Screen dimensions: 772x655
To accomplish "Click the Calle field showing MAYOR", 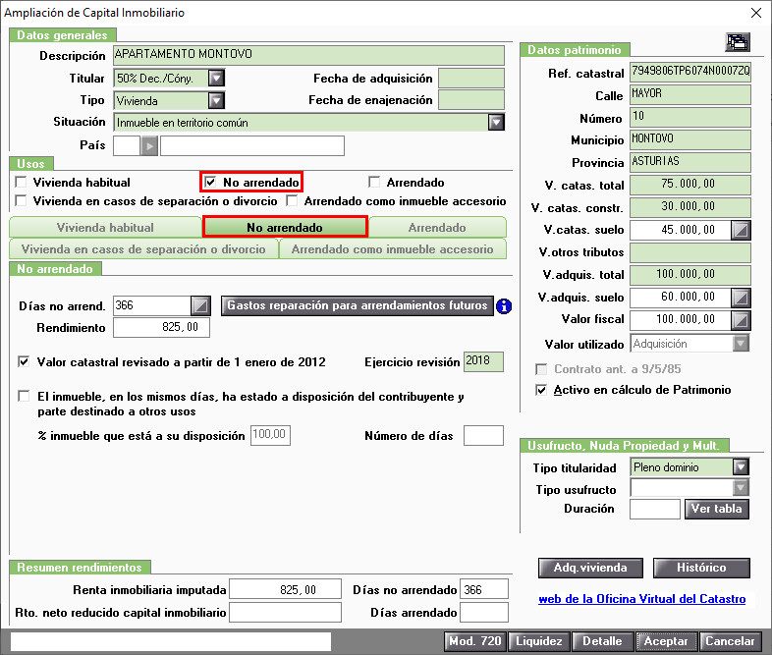I will [690, 94].
